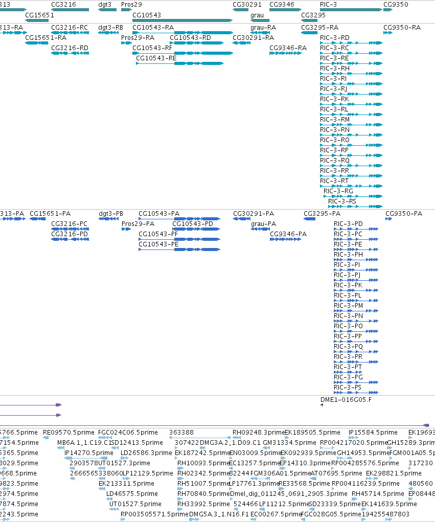435x522 pixels.
Task: Select transcript CG10543-RA
Action: pos(153,27)
